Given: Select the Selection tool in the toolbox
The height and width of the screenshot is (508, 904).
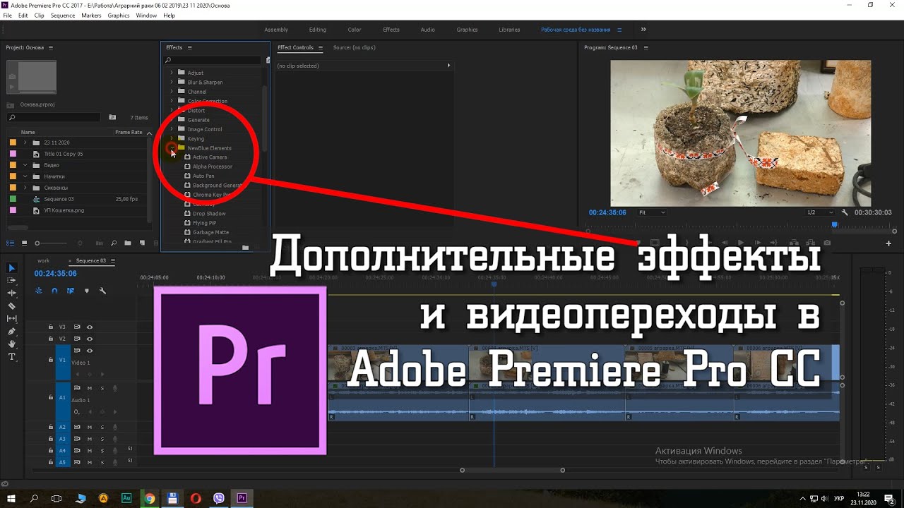Looking at the screenshot, I should click(x=11, y=268).
